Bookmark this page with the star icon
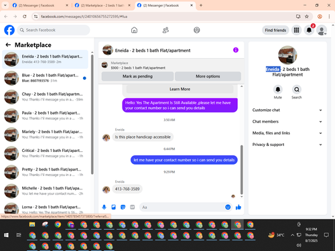The height and width of the screenshot is (251, 335). point(307,16)
